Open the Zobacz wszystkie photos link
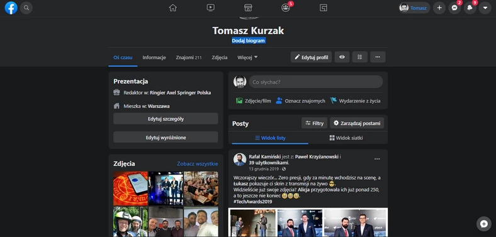This screenshot has height=237, width=496. point(198,163)
